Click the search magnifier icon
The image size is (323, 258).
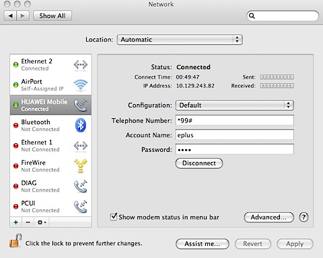[x=252, y=16]
